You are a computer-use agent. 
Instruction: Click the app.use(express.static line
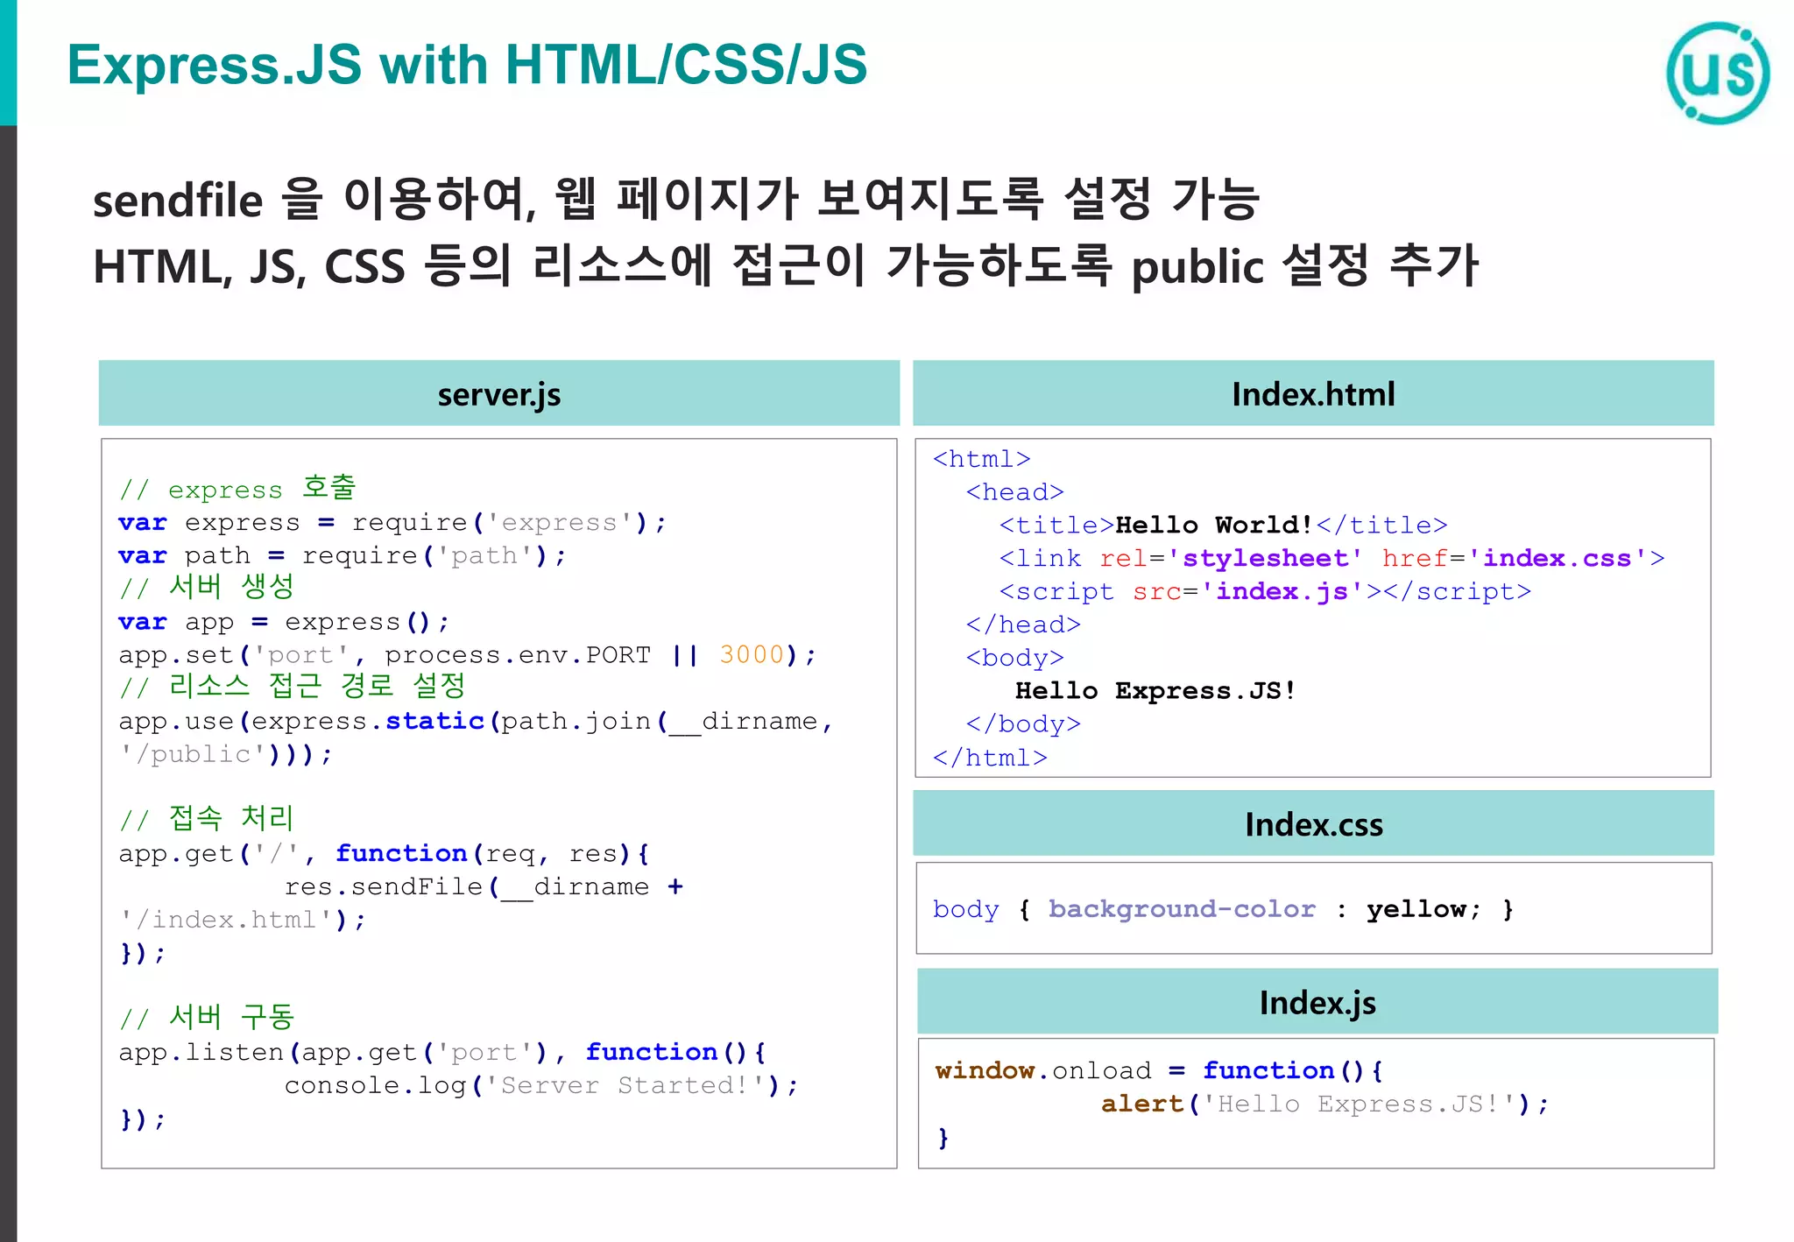pyautogui.click(x=476, y=722)
